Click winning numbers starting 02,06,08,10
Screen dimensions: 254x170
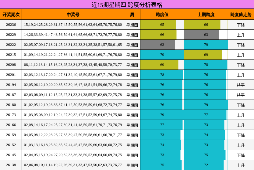[x=73, y=165]
